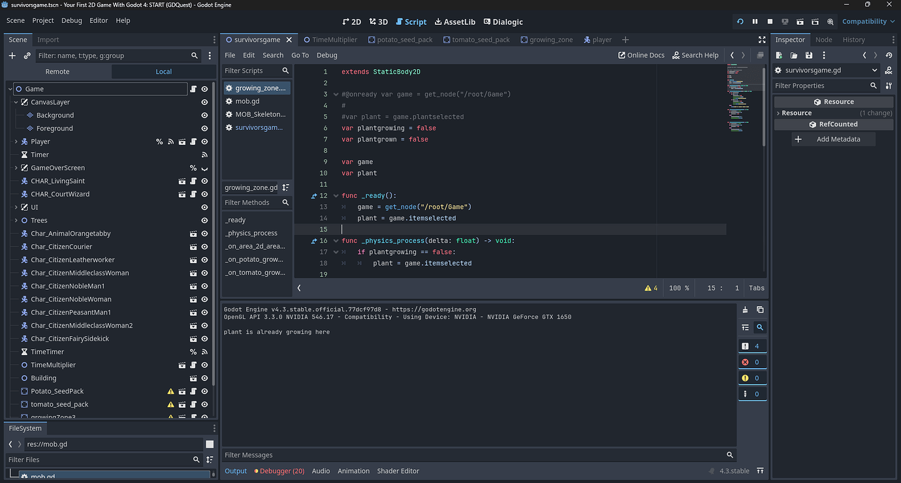This screenshot has height=483, width=901.
Task: Toggle distraction-free mode in script editor
Action: [761, 39]
